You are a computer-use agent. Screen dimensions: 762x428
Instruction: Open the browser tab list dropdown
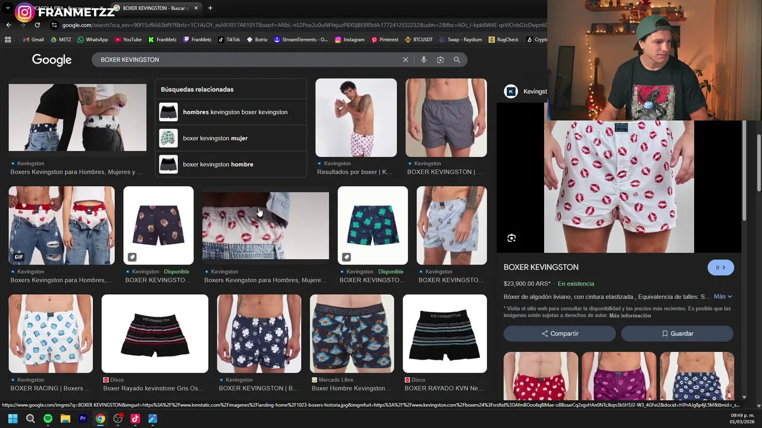[x=8, y=8]
